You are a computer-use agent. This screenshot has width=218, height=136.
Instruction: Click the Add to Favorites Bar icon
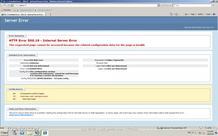click(14, 10)
